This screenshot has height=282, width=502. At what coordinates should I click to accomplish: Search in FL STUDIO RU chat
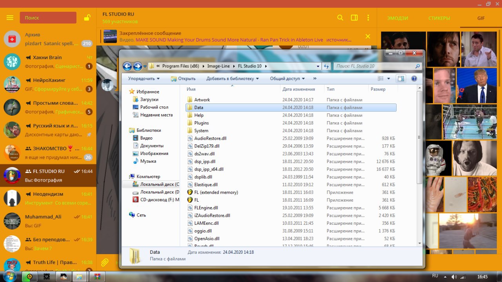click(340, 18)
